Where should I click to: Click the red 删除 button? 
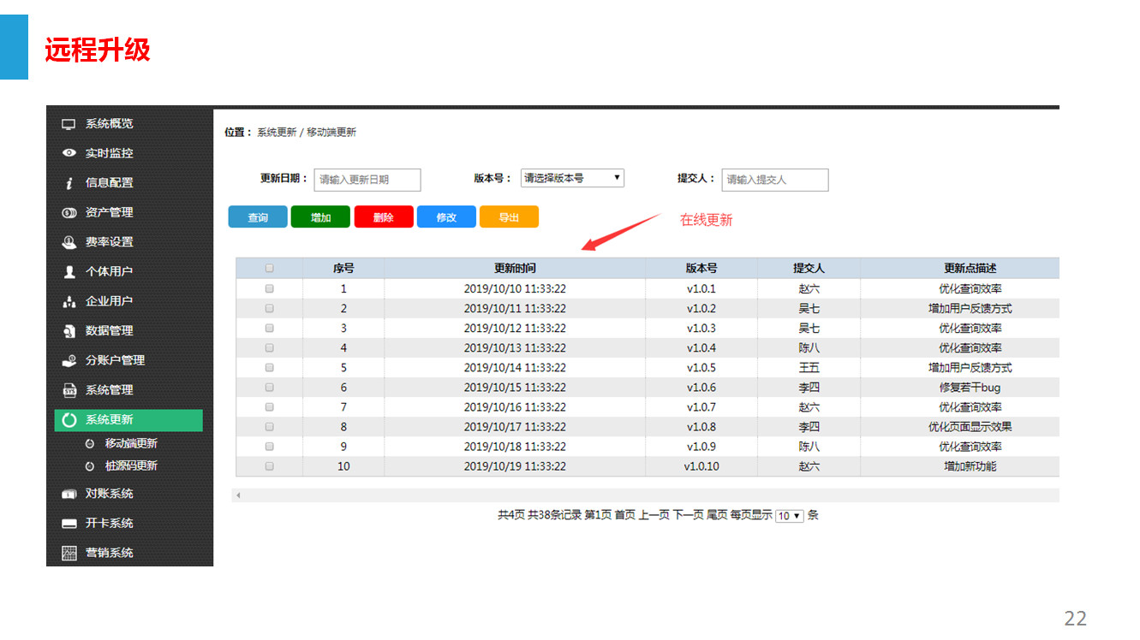pyautogui.click(x=384, y=217)
